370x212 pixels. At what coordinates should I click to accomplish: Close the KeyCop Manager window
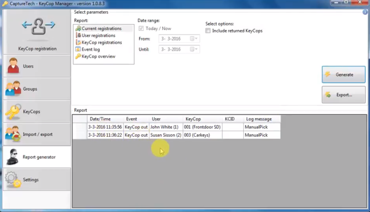(360, 3)
